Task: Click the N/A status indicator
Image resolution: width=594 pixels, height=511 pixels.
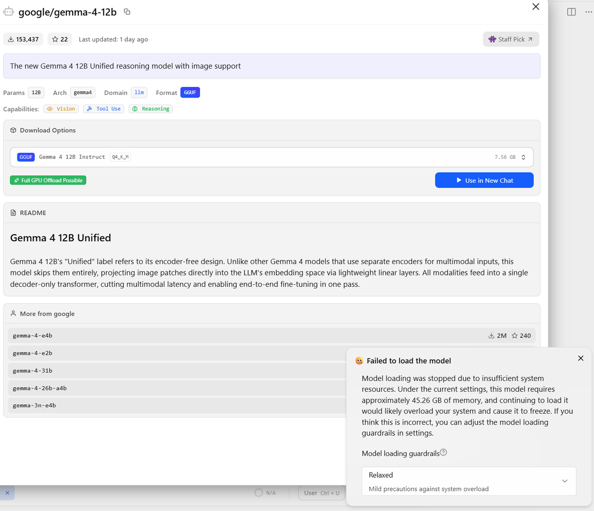Action: pos(265,493)
